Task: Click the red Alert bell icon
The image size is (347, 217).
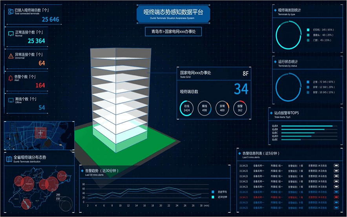Action: coord(11,78)
